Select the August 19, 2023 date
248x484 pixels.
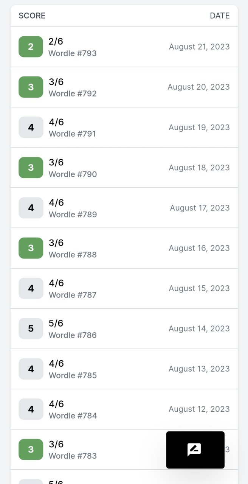click(x=199, y=128)
